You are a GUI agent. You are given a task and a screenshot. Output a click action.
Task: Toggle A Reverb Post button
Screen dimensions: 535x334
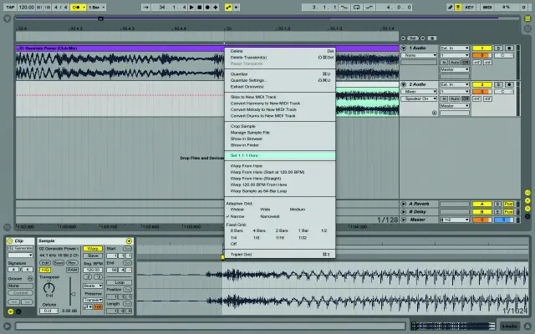click(508, 204)
